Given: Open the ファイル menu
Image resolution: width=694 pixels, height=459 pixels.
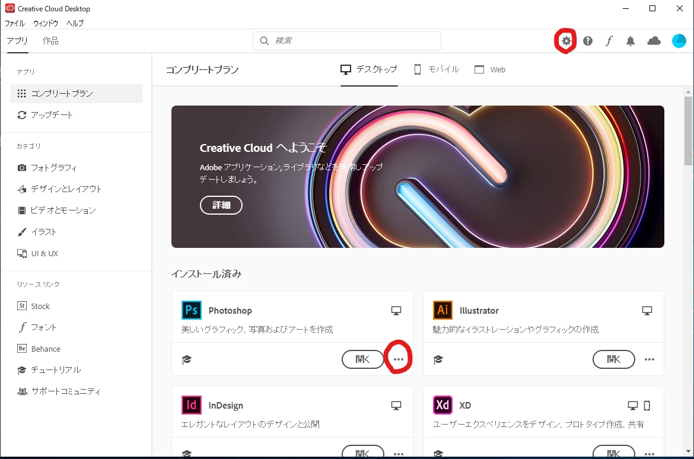Looking at the screenshot, I should tap(15, 24).
